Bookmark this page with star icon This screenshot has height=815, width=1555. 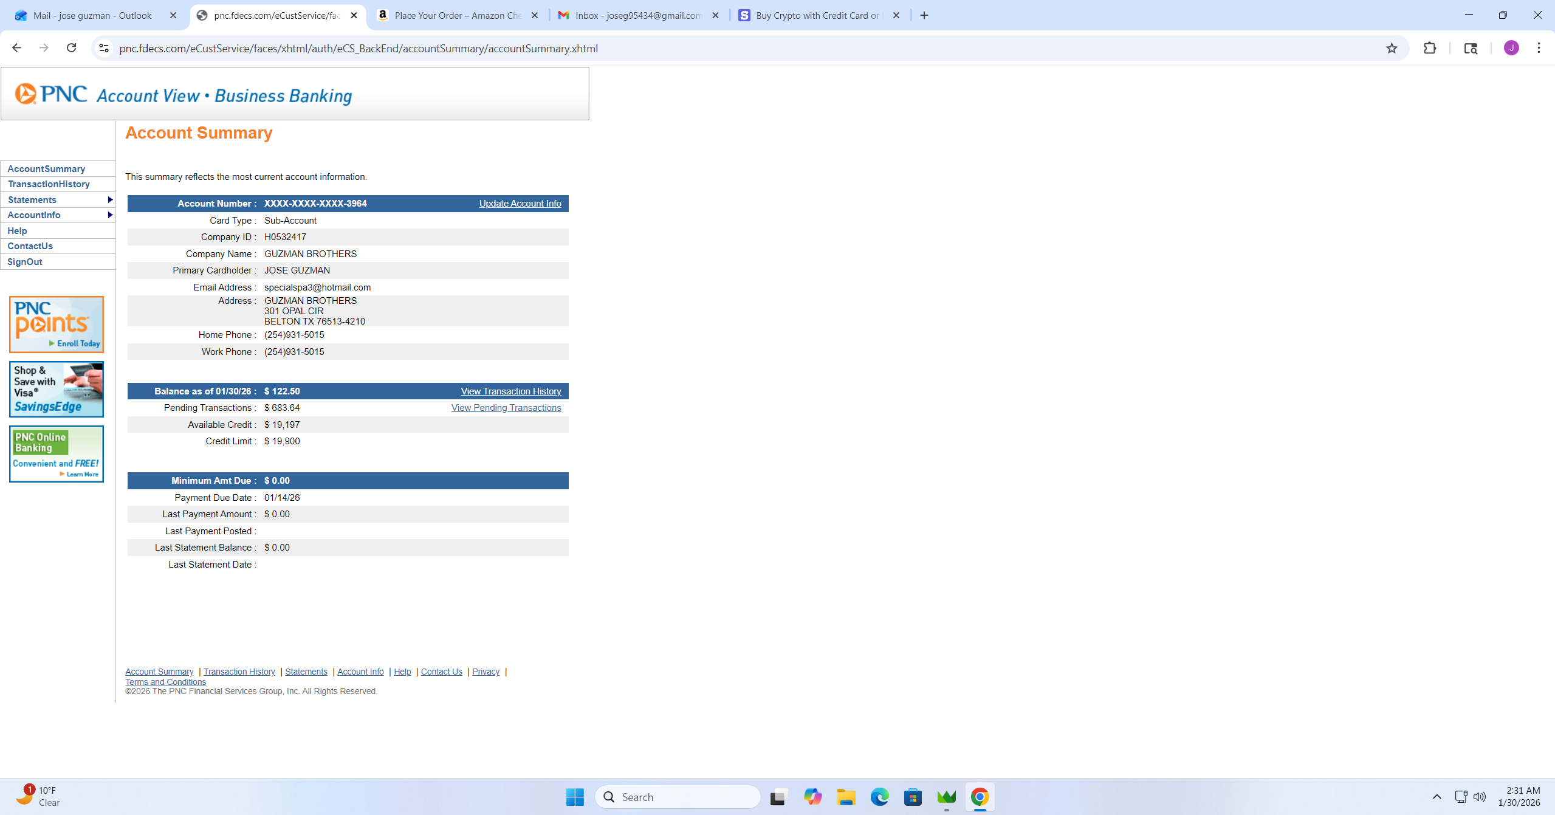(x=1392, y=49)
